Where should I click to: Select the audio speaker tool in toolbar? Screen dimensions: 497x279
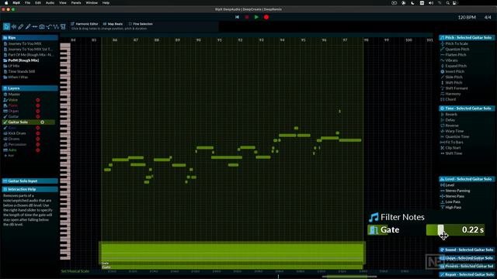point(14,27)
